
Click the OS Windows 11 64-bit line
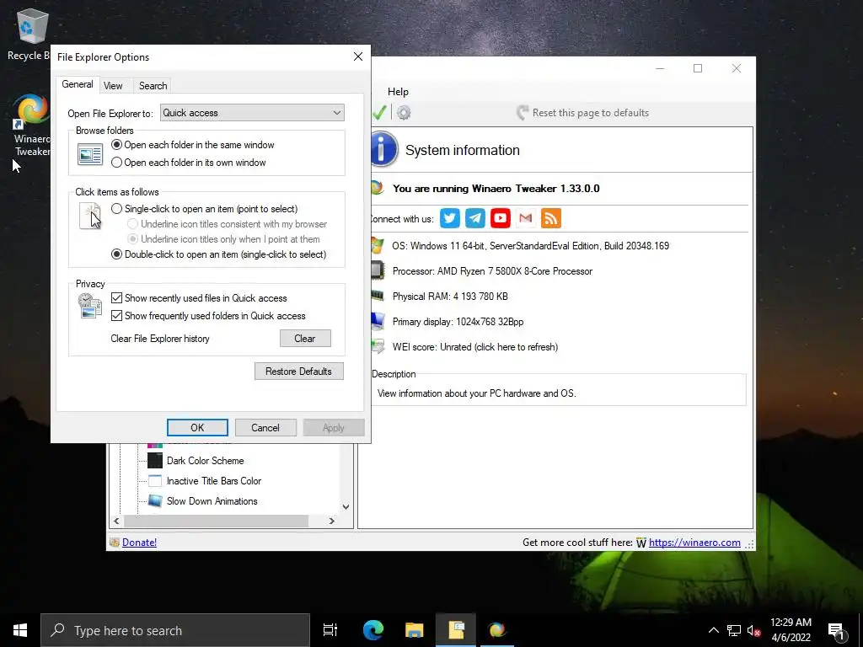point(531,246)
